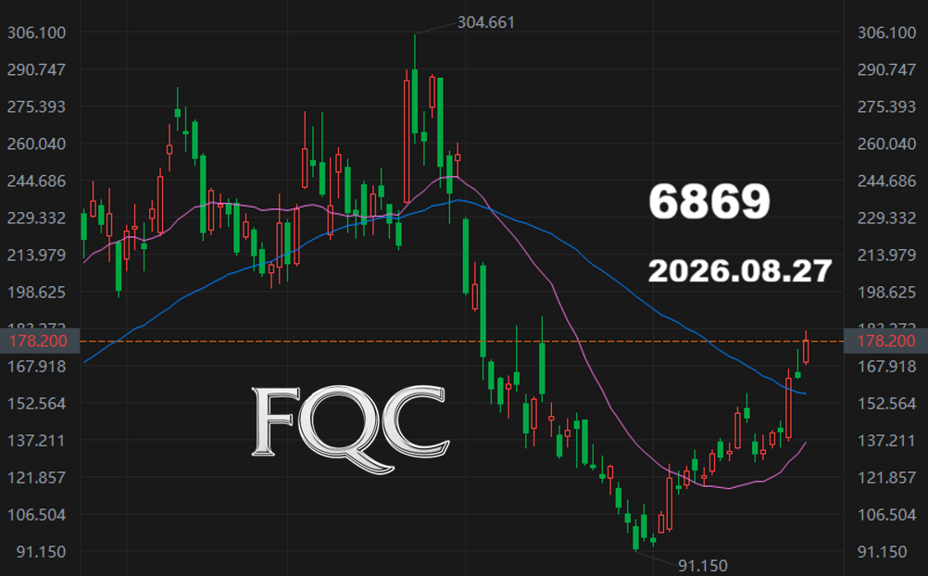Click 260.040 on the right price axis
This screenshot has height=576, width=928.
tap(886, 144)
